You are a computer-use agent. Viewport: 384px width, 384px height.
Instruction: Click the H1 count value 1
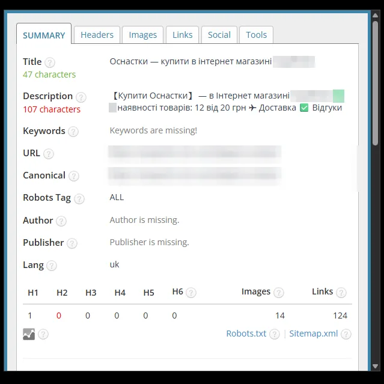pos(30,315)
